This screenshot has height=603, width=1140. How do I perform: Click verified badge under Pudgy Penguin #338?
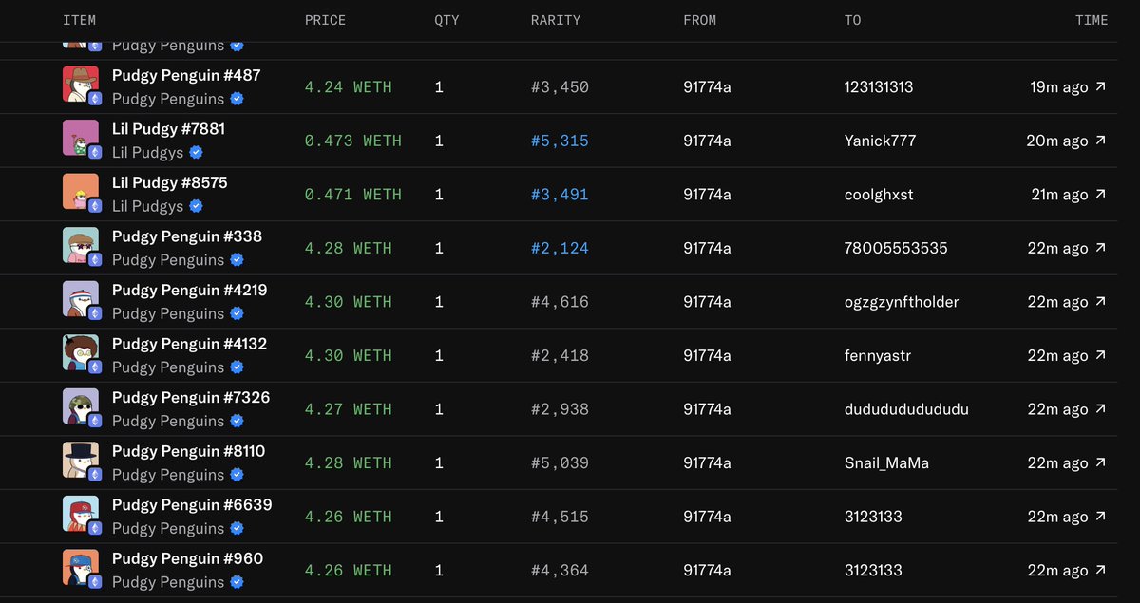(237, 259)
